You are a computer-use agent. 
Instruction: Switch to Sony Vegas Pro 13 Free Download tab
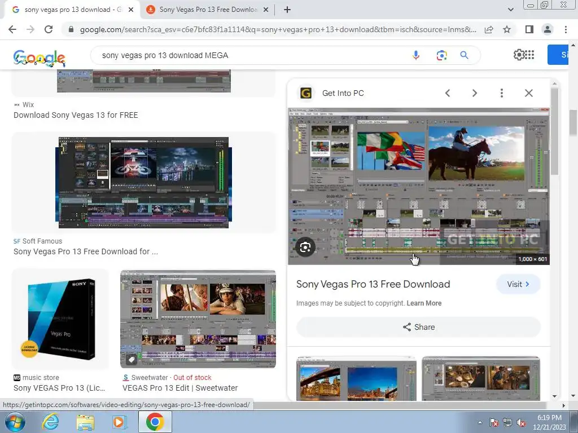(x=208, y=10)
